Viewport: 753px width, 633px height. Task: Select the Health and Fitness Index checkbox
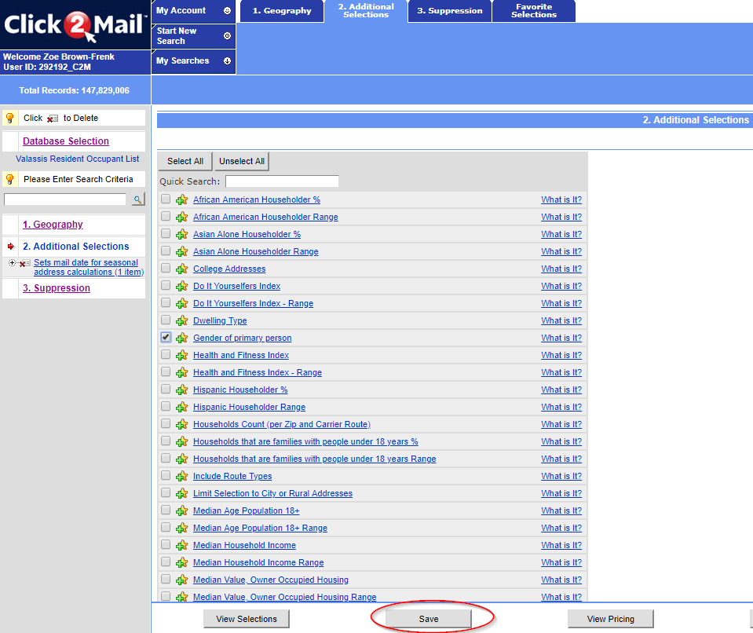166,354
